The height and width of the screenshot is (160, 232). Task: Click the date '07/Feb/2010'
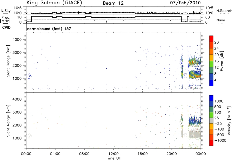coord(185,3)
